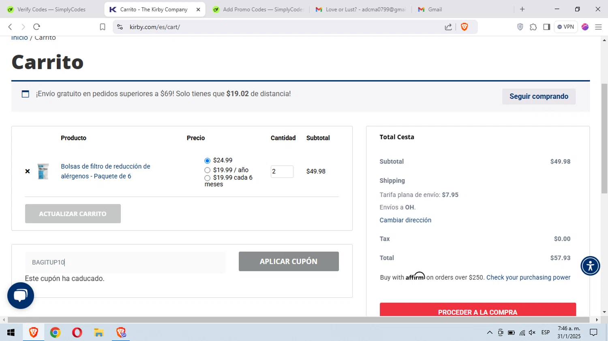The width and height of the screenshot is (608, 341).
Task: Switch to Love or Lust Gmail tab
Action: pos(361,9)
